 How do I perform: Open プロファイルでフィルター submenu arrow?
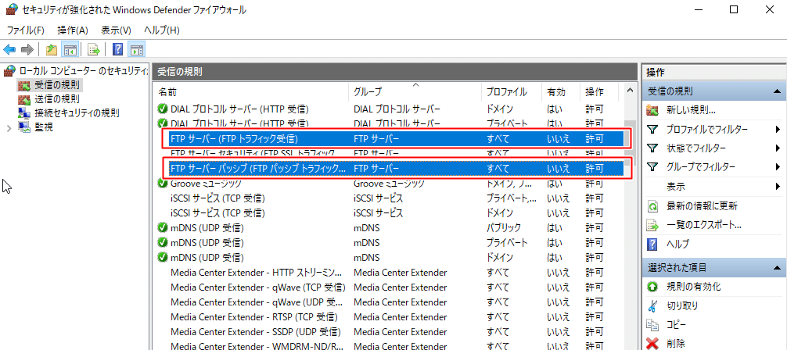(778, 130)
